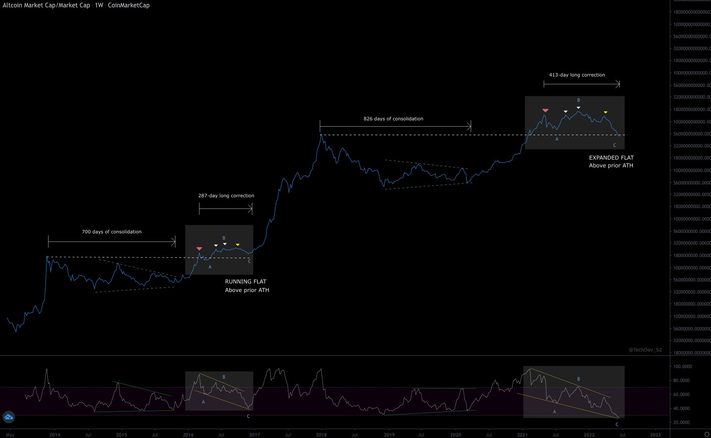The height and width of the screenshot is (438, 711).
Task: Click the 'Altcoin Market Cap/Market Cap' symbol title
Action: point(46,5)
